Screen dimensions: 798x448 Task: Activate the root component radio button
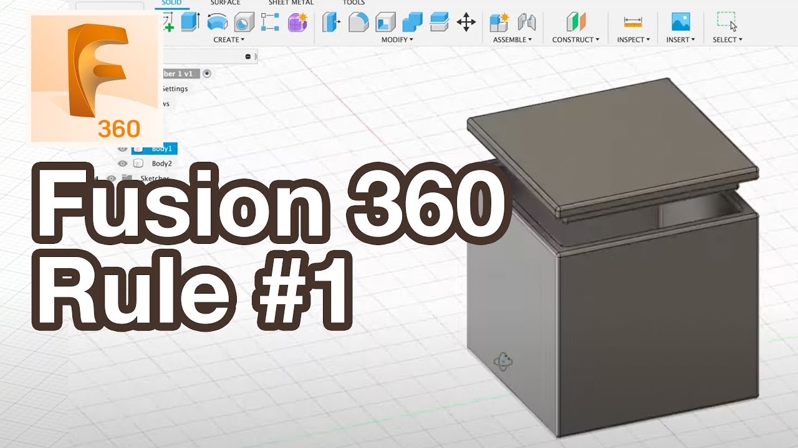tap(207, 73)
